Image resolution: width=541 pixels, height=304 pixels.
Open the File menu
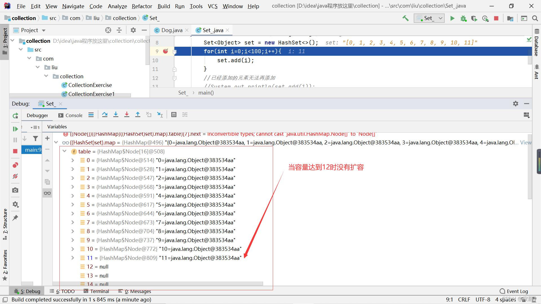tap(21, 6)
